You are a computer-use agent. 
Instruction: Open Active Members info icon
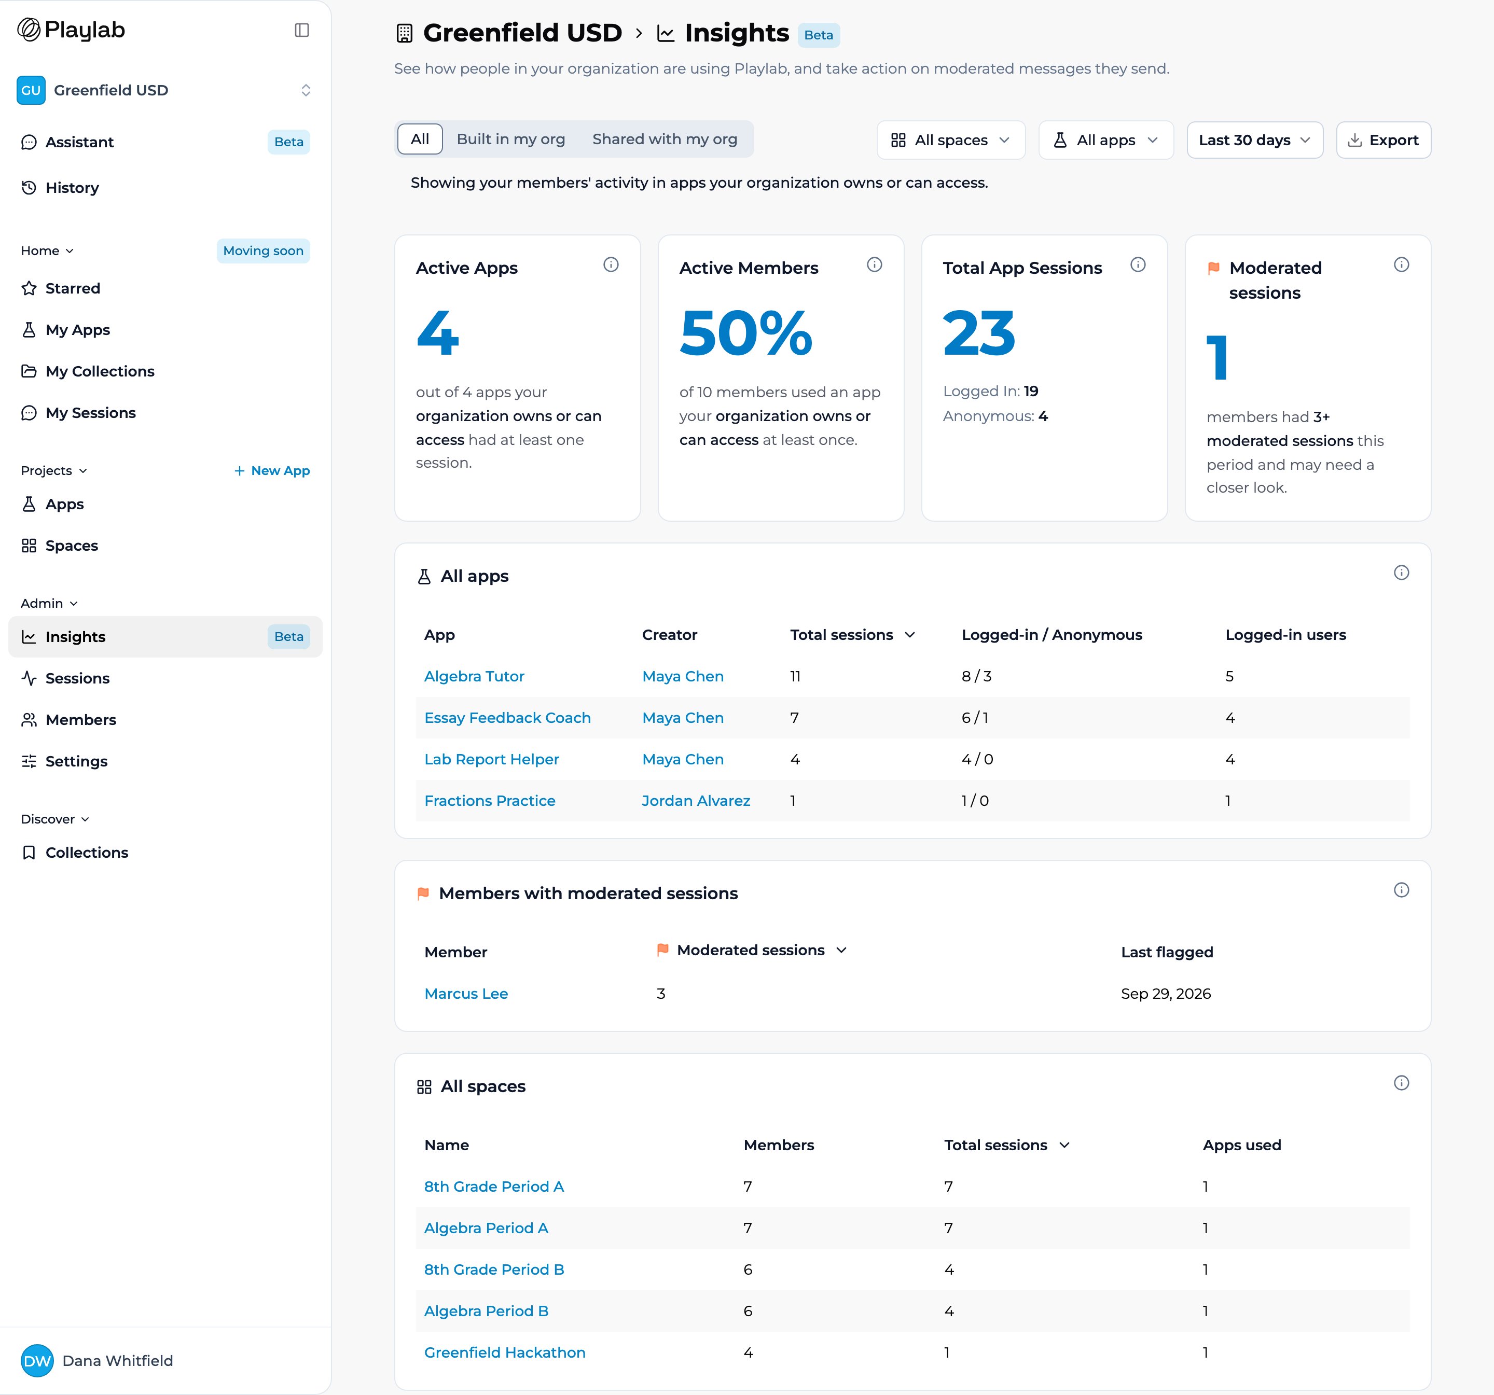(x=874, y=264)
